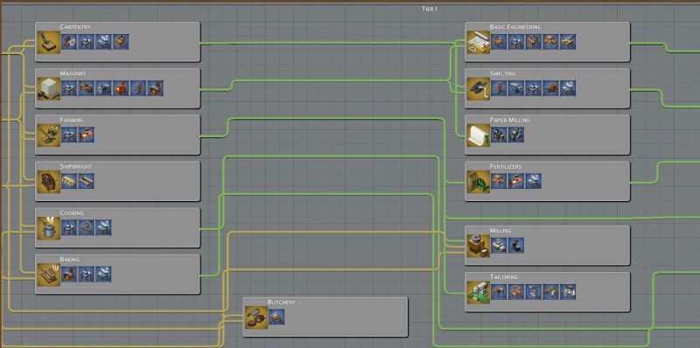Open second blue unlock icon in Fertilizers card

[x=516, y=181]
